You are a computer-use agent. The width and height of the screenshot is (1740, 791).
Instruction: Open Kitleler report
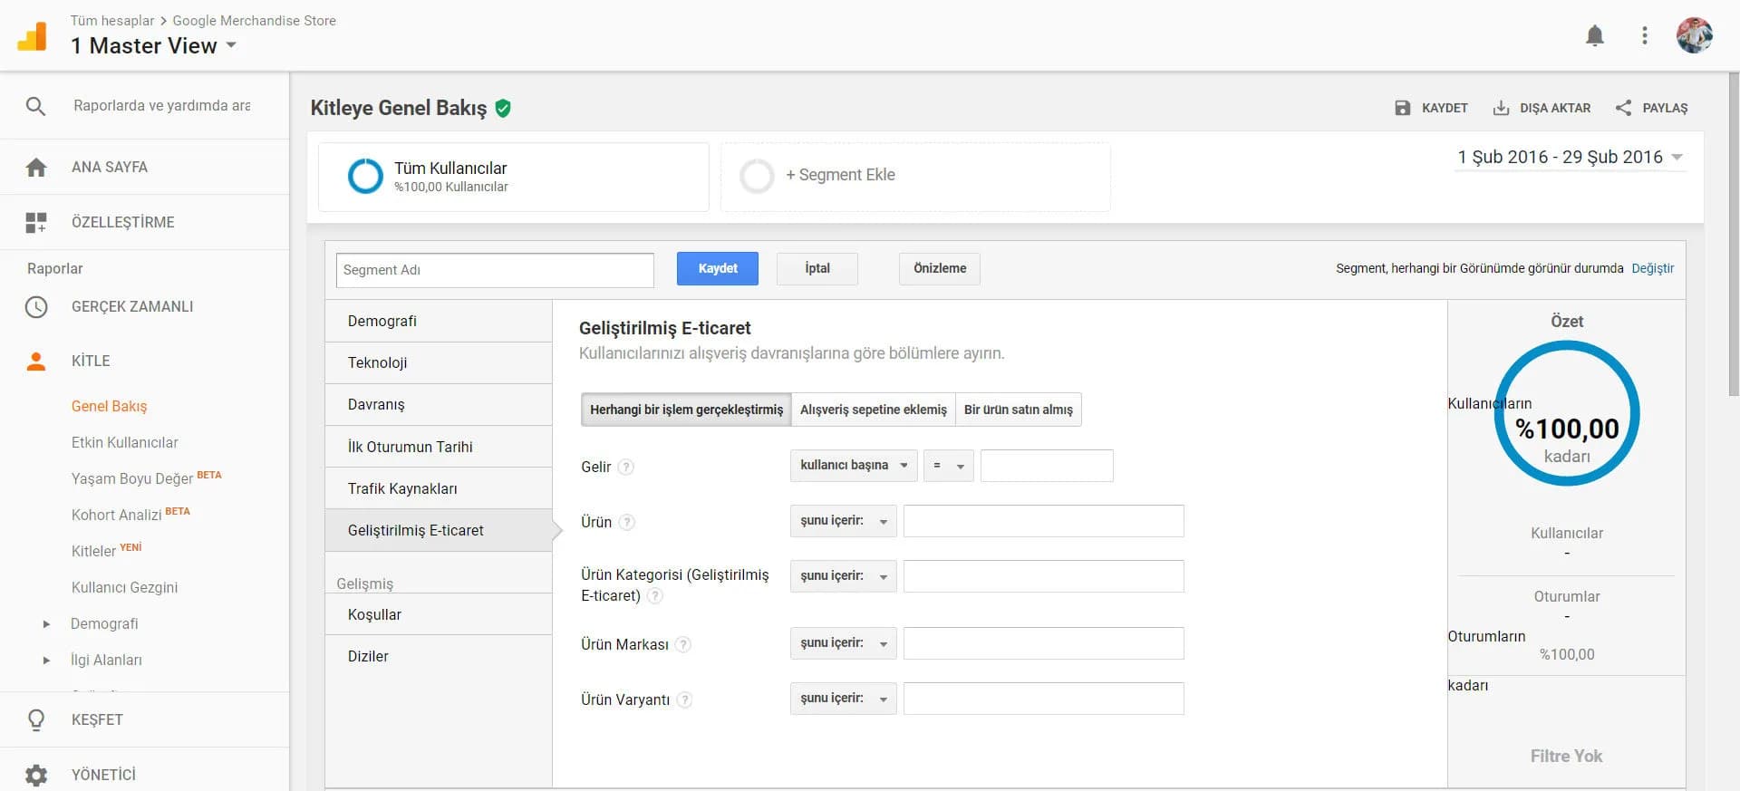click(93, 551)
